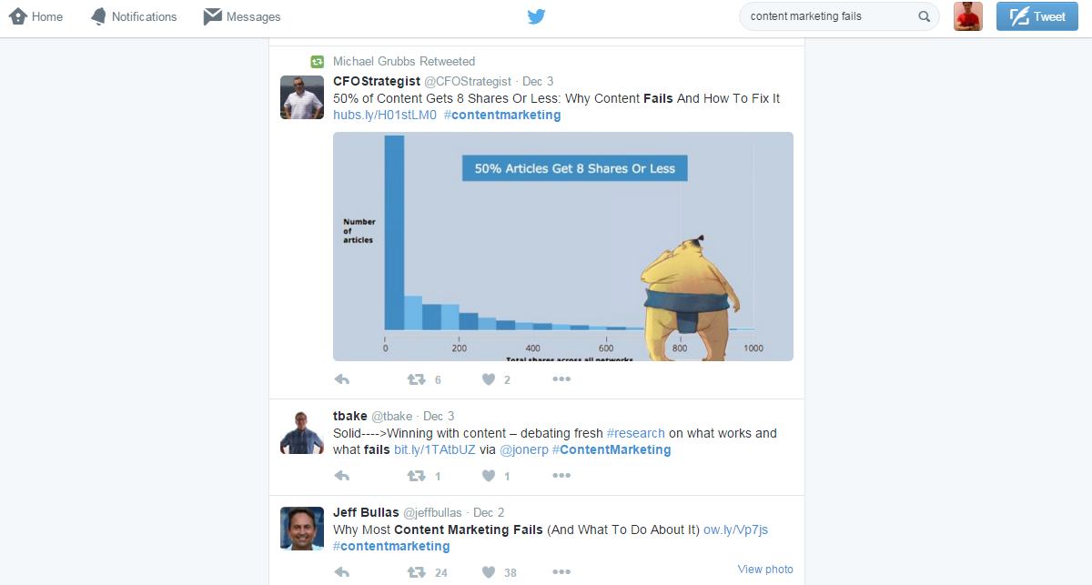Open the profile avatar menu
Image resolution: width=1092 pixels, height=585 pixels.
[x=968, y=16]
